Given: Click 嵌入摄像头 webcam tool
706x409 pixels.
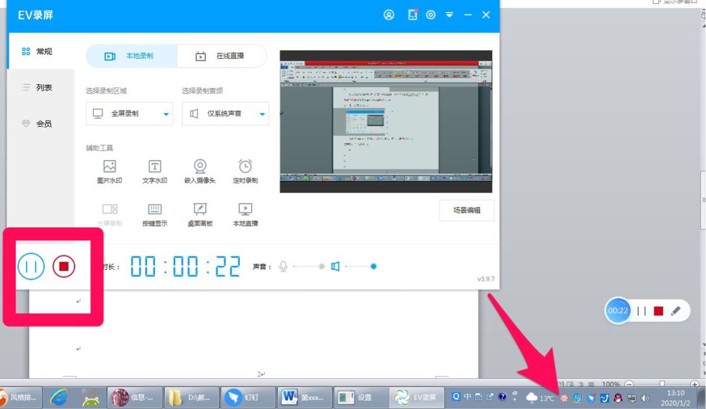Looking at the screenshot, I should pos(200,171).
